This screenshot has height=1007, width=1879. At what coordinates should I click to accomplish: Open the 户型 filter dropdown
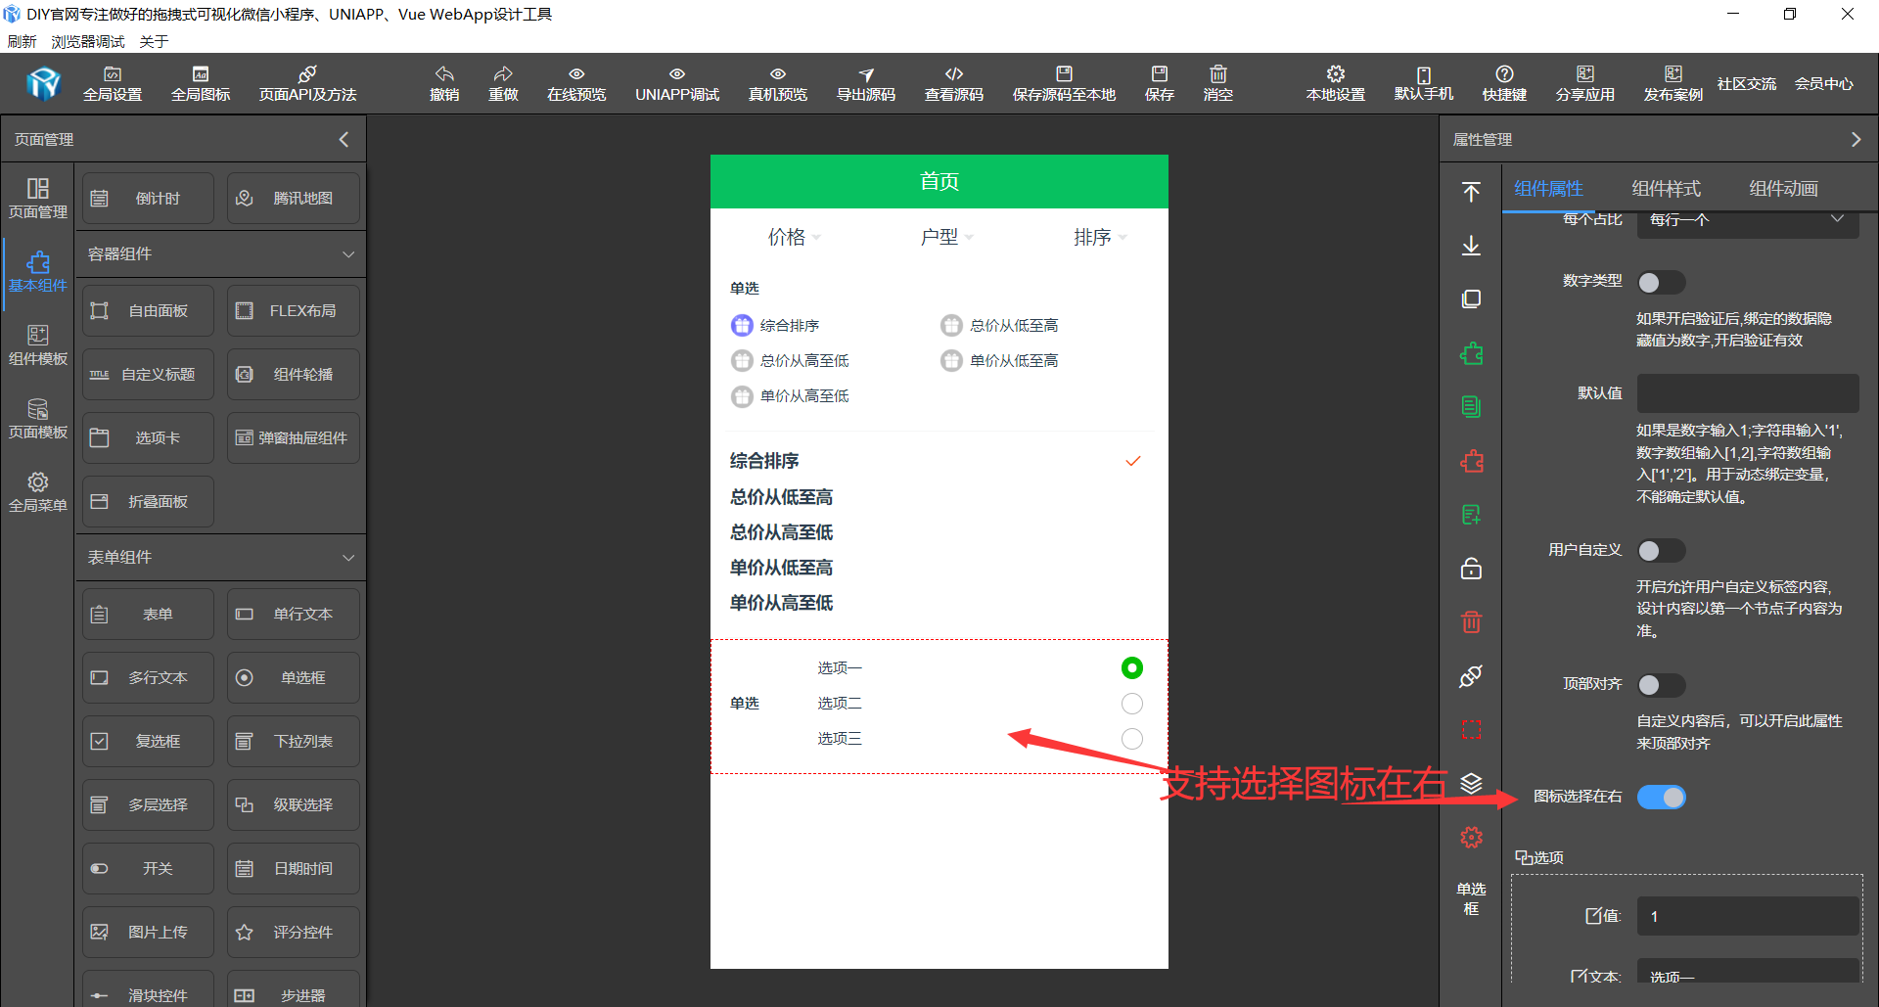point(946,237)
